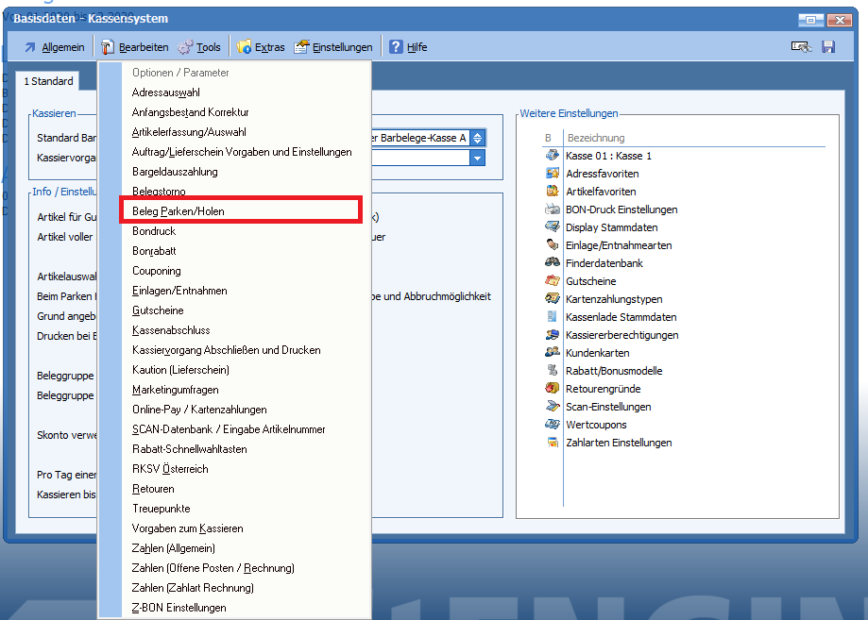Click the Adressfavoriten list icon

click(553, 174)
